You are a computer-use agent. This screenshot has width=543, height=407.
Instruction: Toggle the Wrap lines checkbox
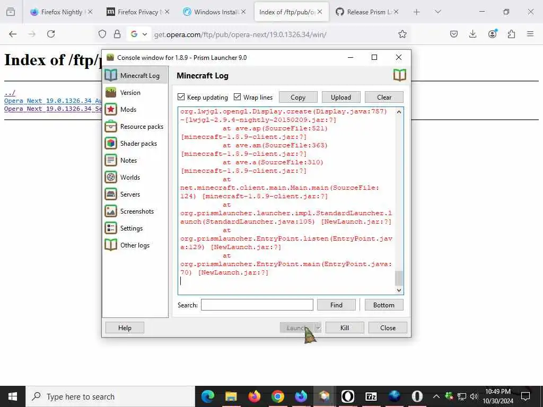(237, 97)
